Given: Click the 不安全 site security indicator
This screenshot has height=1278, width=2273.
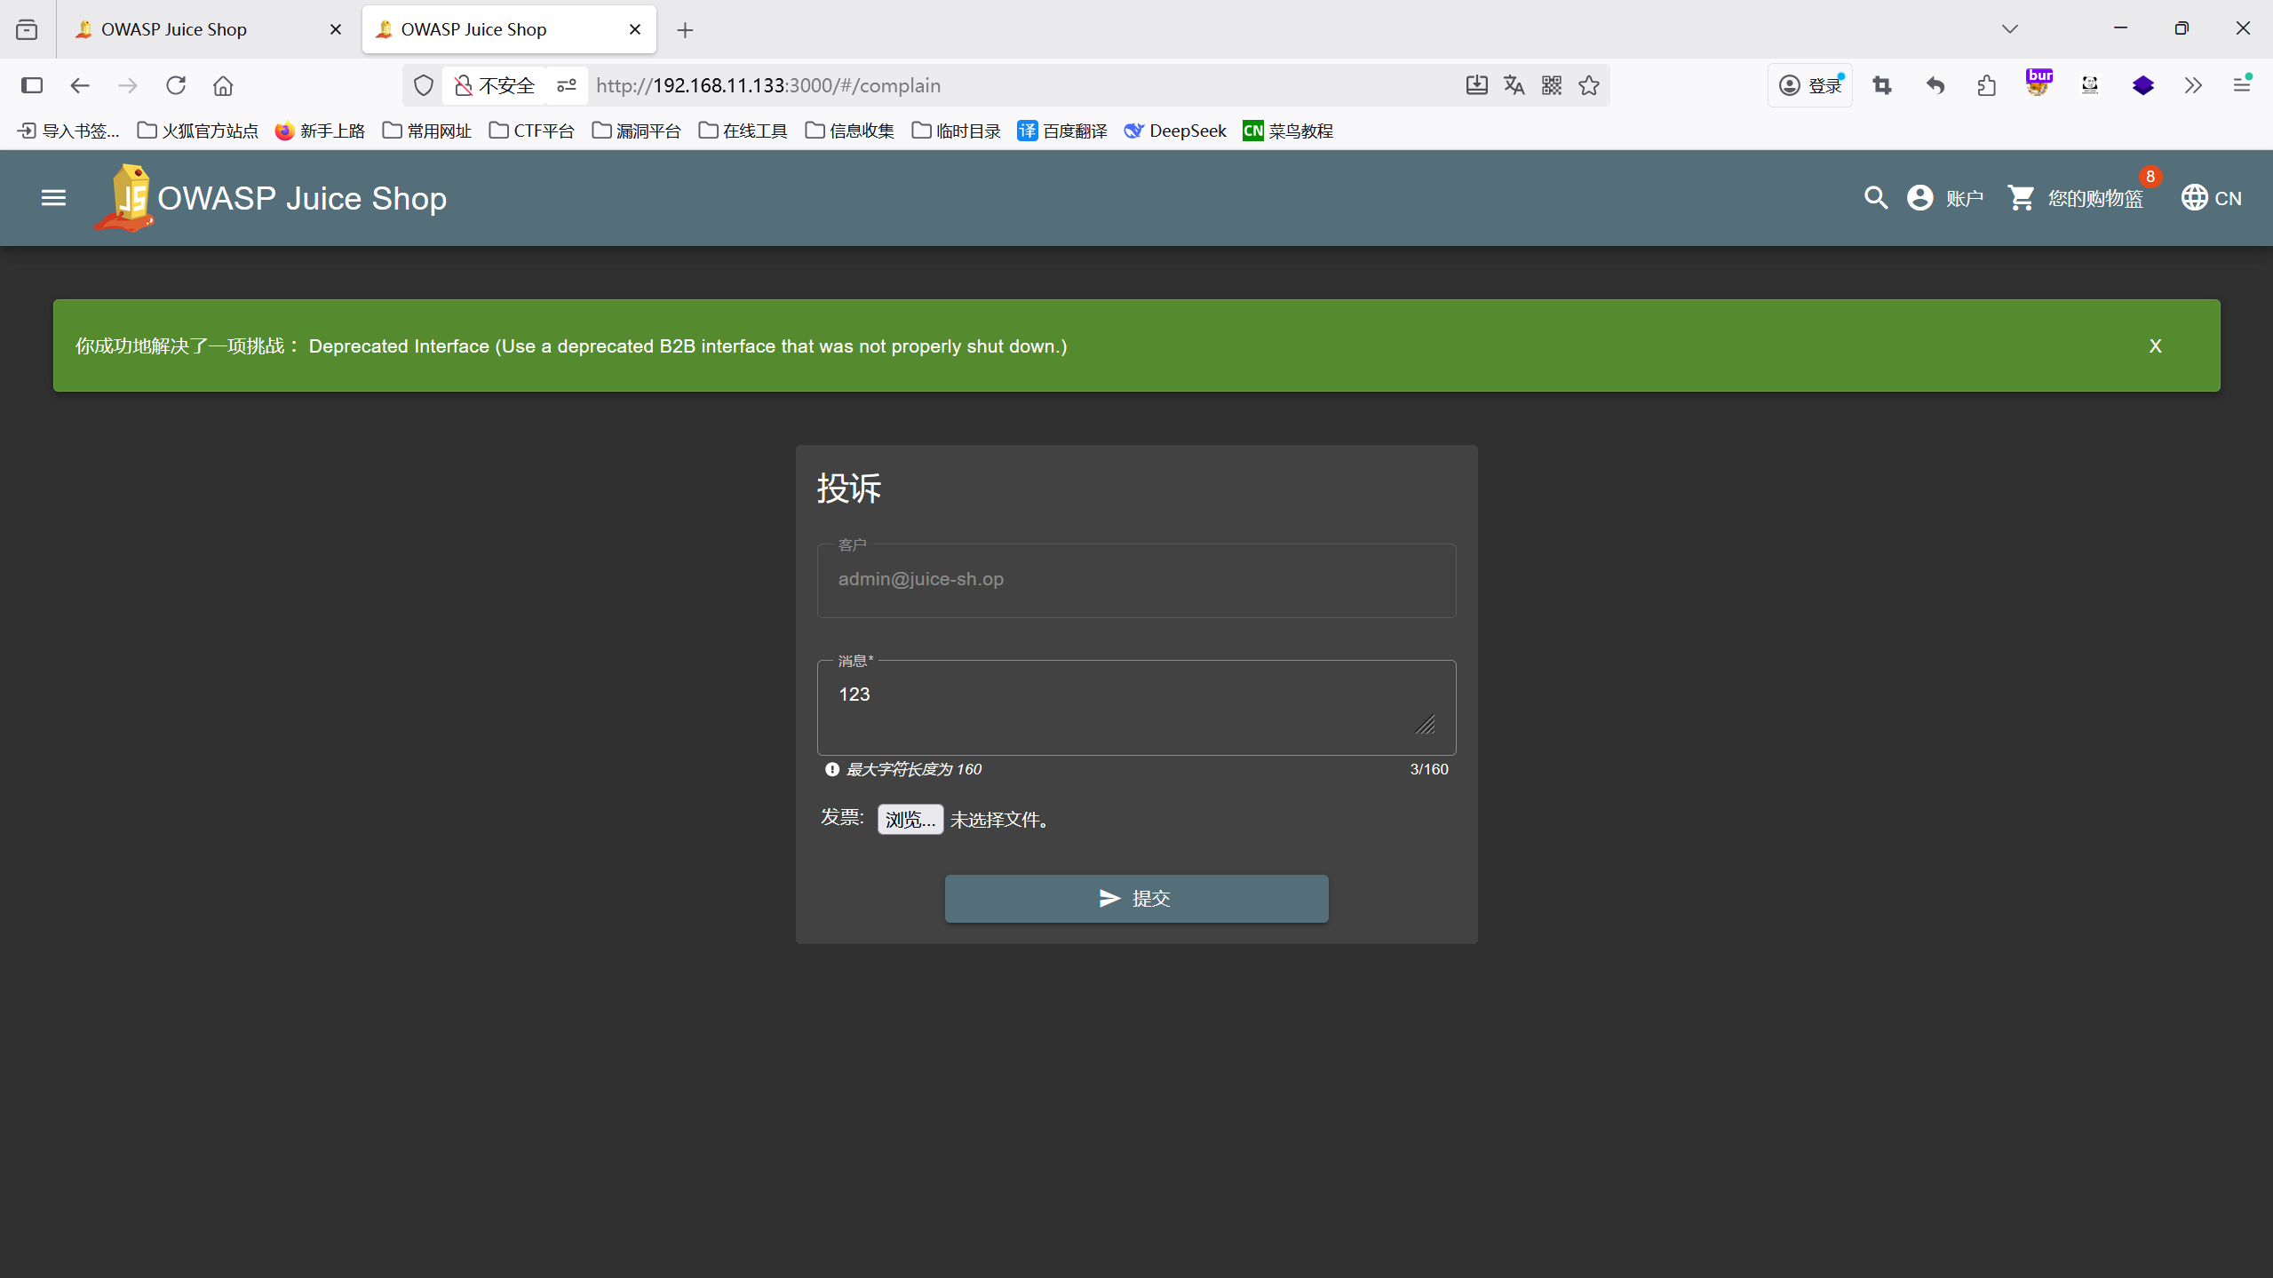Looking at the screenshot, I should (x=495, y=85).
